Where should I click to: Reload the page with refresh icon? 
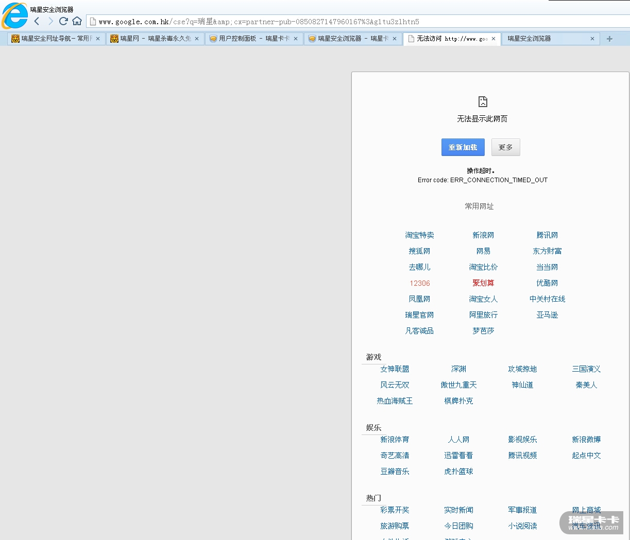click(63, 21)
